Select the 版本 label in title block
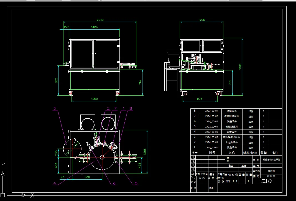Viewport: 296px width, 201px height. (x=211, y=188)
